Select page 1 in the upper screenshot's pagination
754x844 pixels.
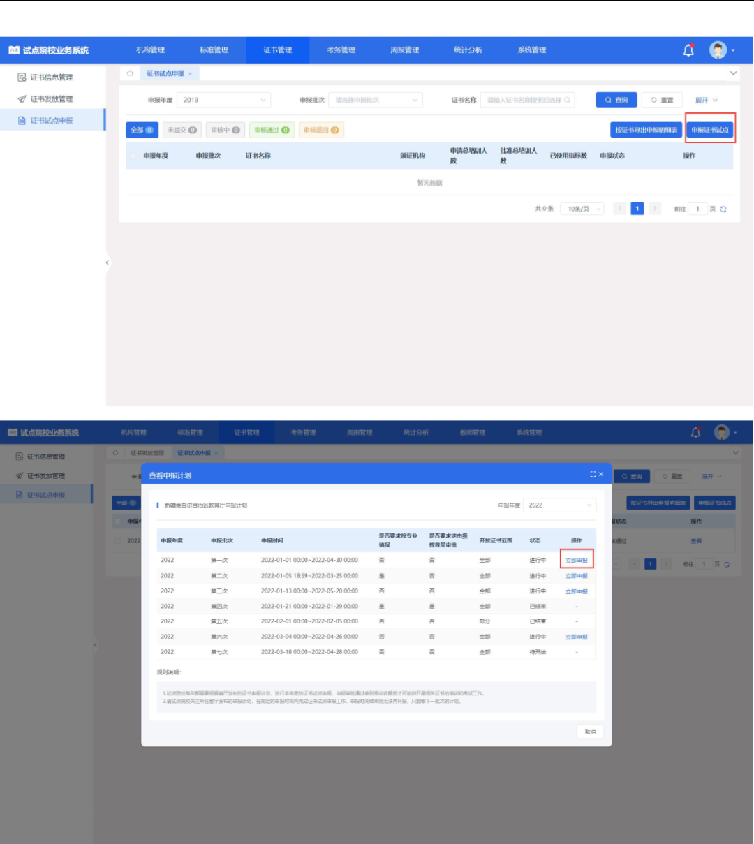[637, 209]
